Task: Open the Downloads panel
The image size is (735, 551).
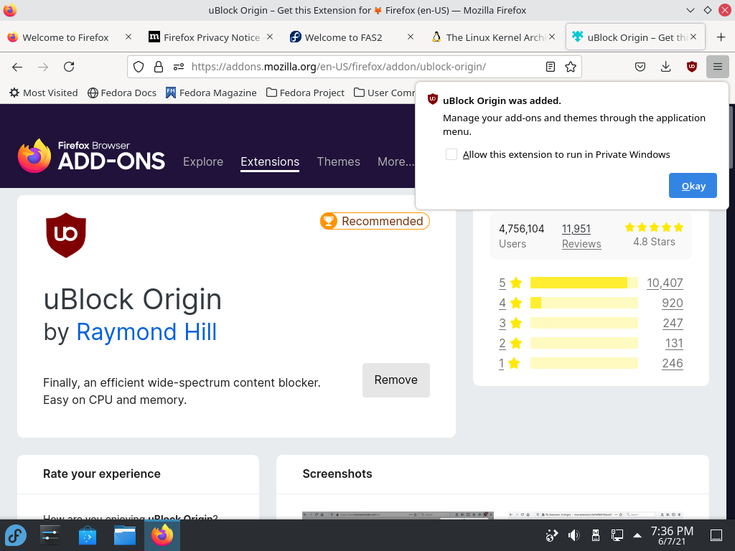Action: pos(665,67)
